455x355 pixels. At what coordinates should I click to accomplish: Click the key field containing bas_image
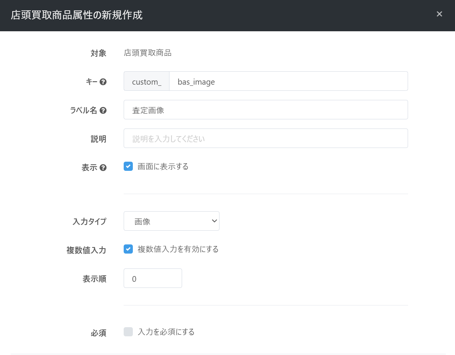(289, 81)
